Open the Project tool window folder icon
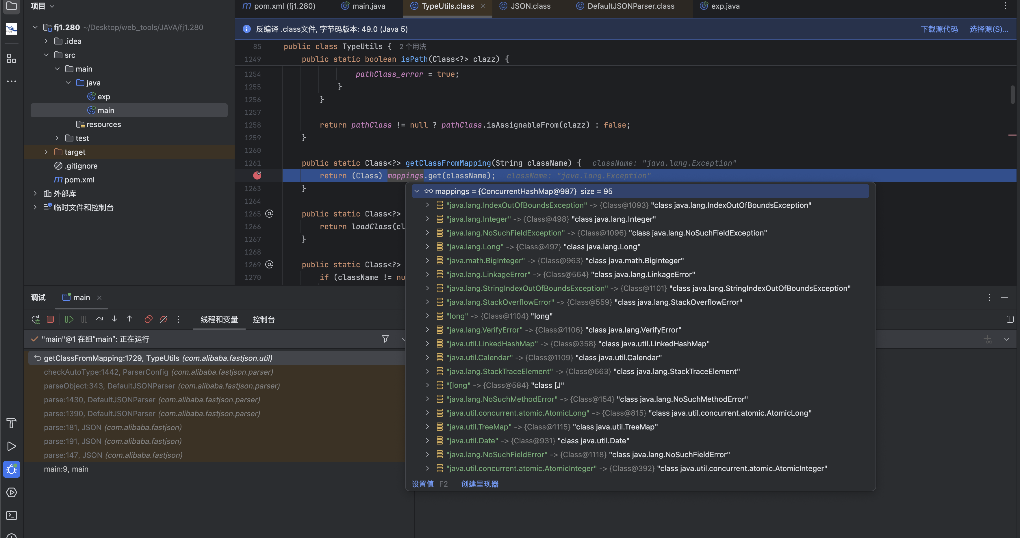The image size is (1020, 538). 12,6
